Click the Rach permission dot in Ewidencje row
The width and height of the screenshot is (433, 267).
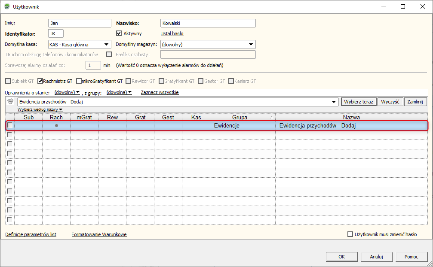[56, 126]
